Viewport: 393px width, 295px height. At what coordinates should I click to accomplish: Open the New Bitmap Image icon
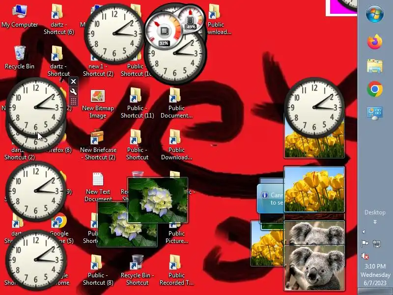[98, 104]
